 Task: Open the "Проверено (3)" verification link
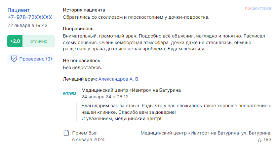point(36,59)
